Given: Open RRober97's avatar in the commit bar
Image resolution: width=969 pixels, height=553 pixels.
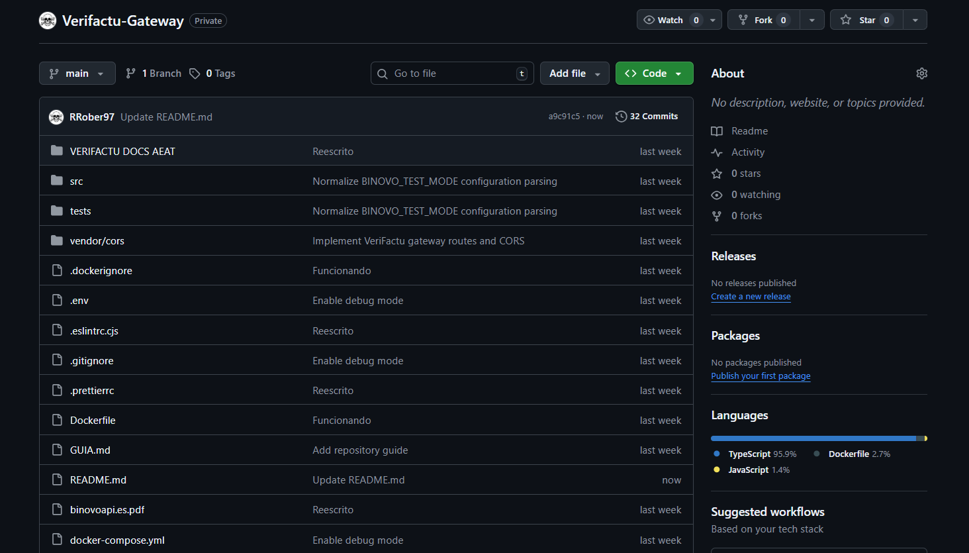Looking at the screenshot, I should 56,116.
